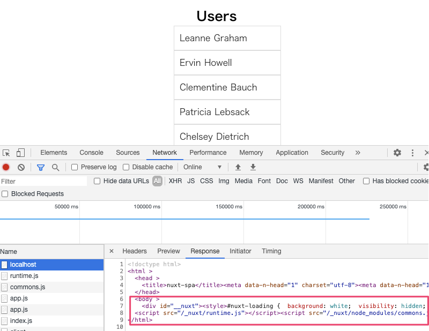
Task: Click the inspect element picker icon
Action: coord(6,153)
